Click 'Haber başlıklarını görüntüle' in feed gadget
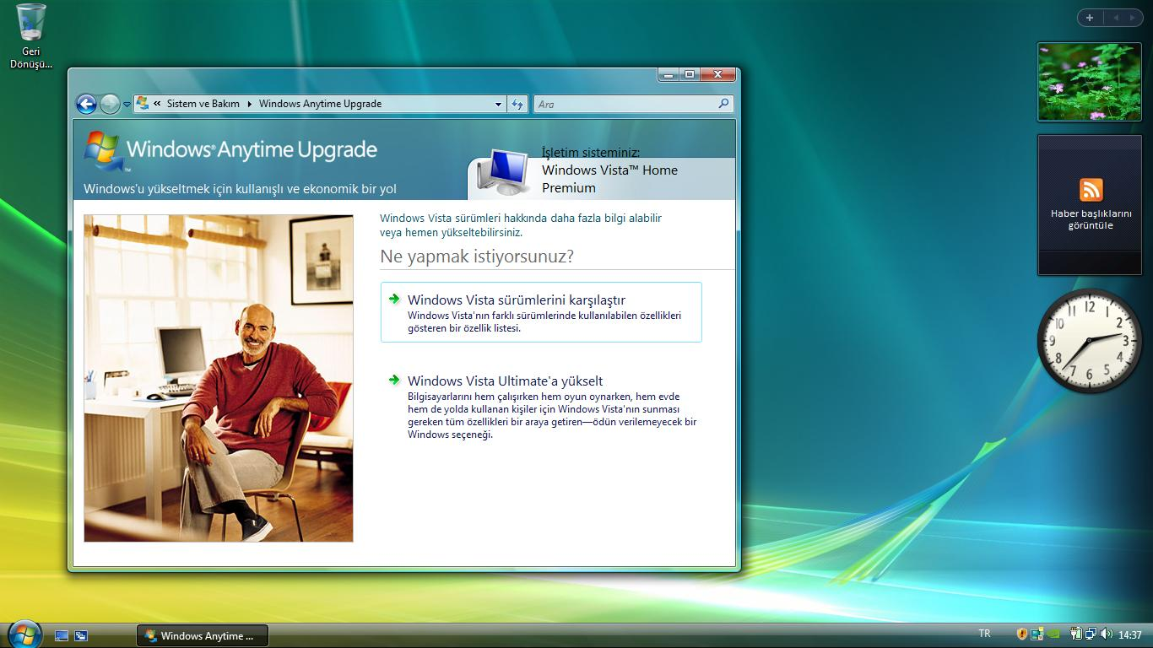This screenshot has width=1153, height=648. (x=1091, y=219)
